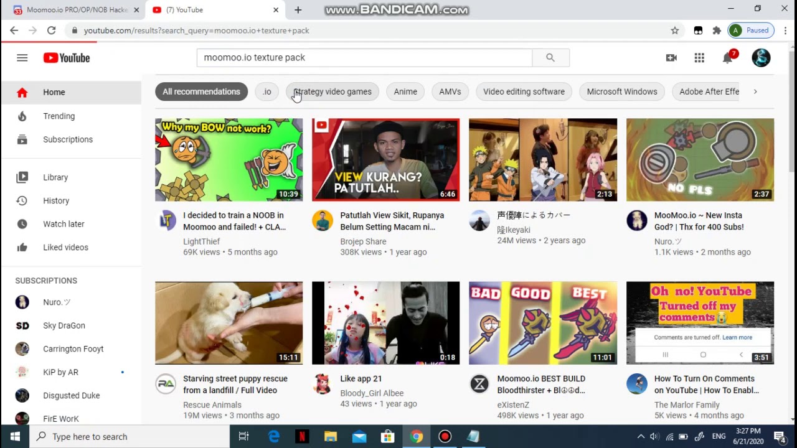Viewport: 797px width, 448px height.
Task: Click the Windows taskbar search box
Action: tap(130, 437)
